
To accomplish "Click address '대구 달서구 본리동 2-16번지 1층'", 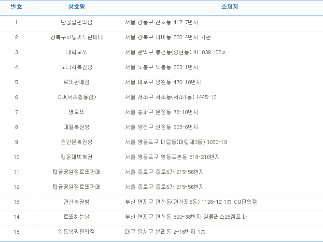I will pos(165,232).
